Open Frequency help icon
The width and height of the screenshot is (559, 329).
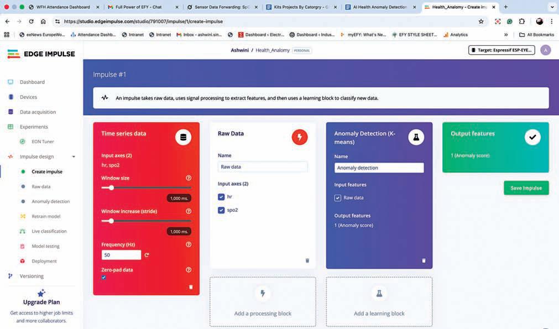coord(189,244)
